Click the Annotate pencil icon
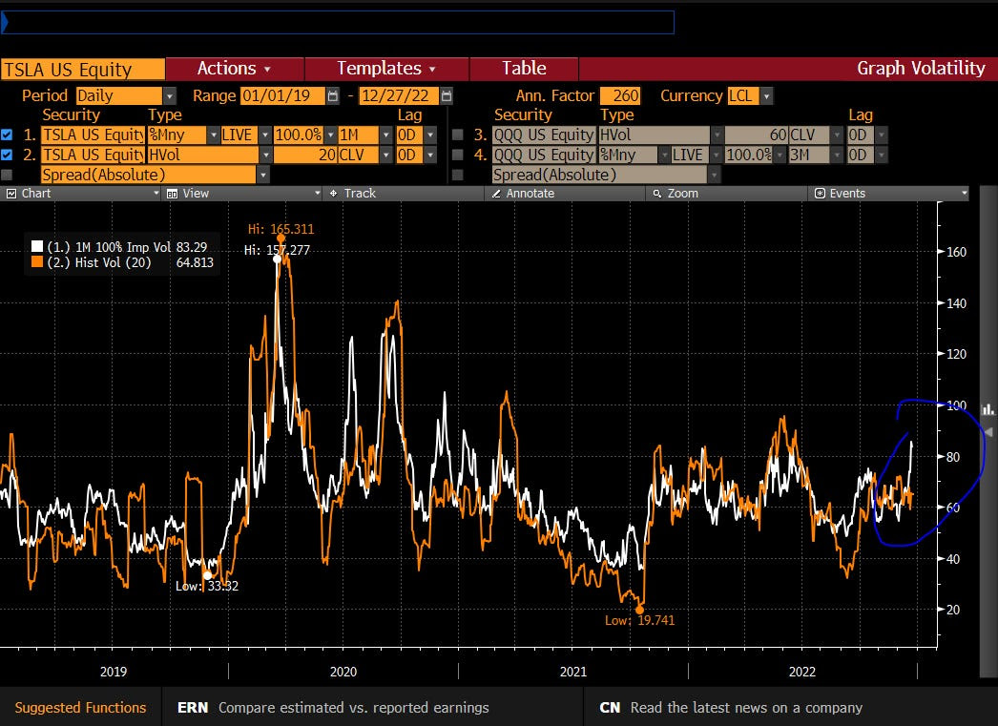Screen dimensions: 998x726 495,194
